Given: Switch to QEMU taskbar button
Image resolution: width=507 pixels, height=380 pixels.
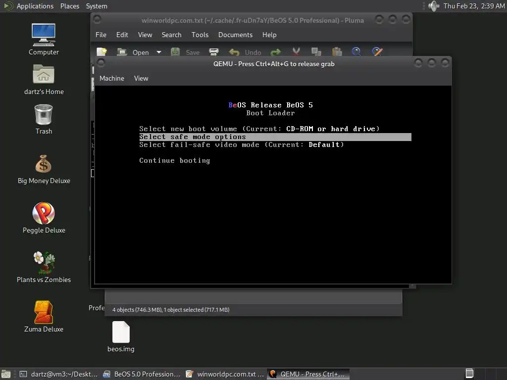Looking at the screenshot, I should pos(308,374).
